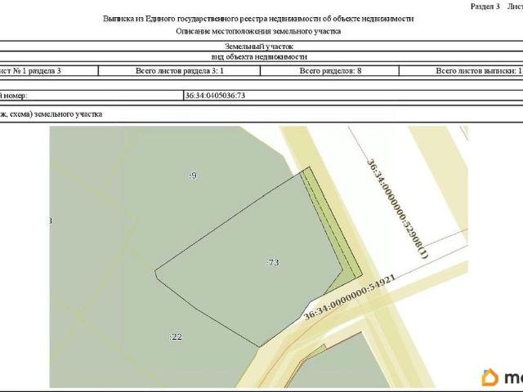Click 'Всего листов раздела 3: 1' cell
Viewport: 523px width, 392px height.
point(180,71)
